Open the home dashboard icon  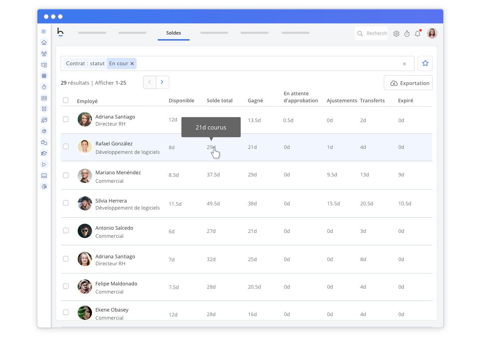44,42
